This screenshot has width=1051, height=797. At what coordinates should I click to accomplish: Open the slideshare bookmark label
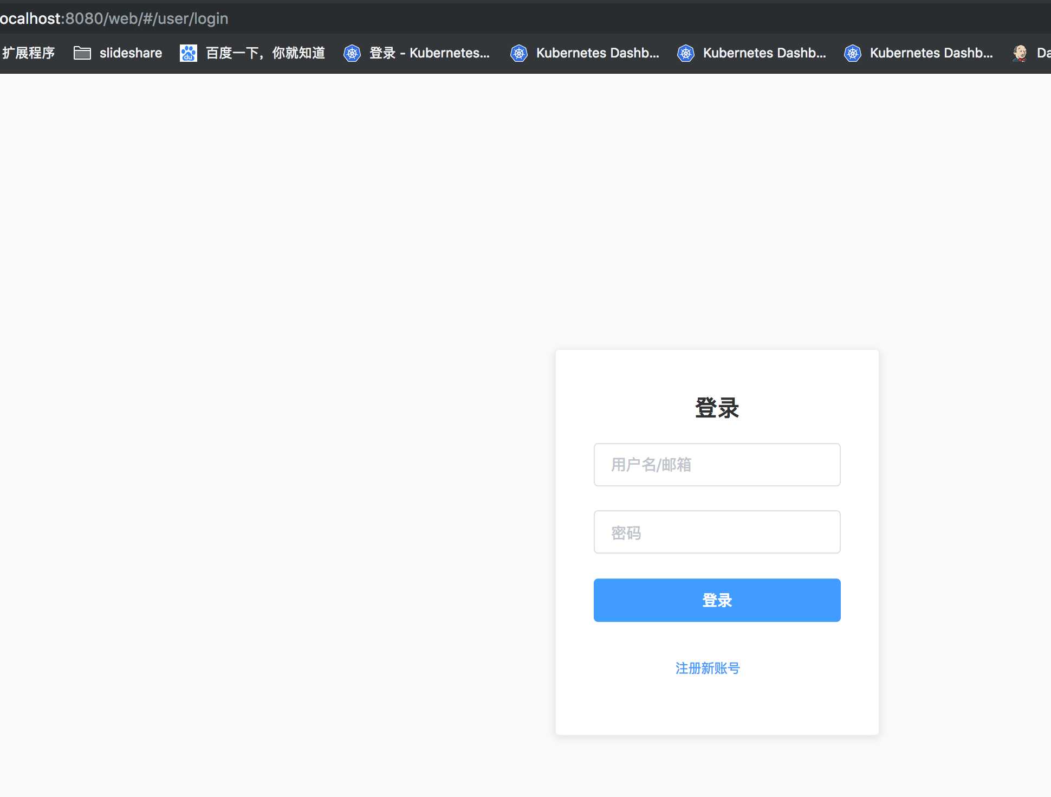click(x=131, y=53)
